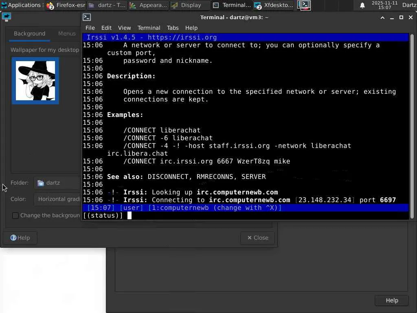
Task: Click Close button in Desktop settings
Action: click(x=257, y=238)
